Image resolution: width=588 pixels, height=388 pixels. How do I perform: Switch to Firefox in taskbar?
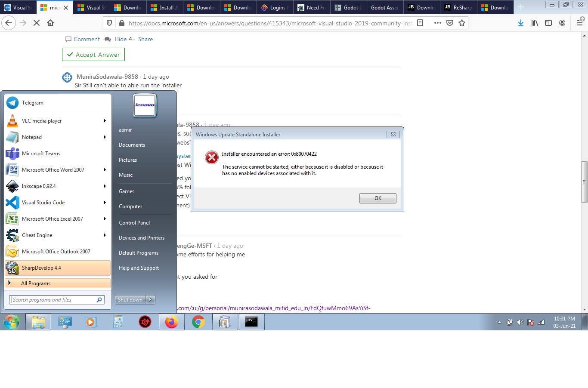coord(172,322)
